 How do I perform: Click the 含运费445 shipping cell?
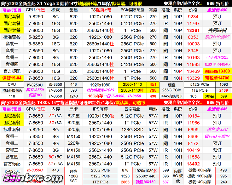click(217, 109)
